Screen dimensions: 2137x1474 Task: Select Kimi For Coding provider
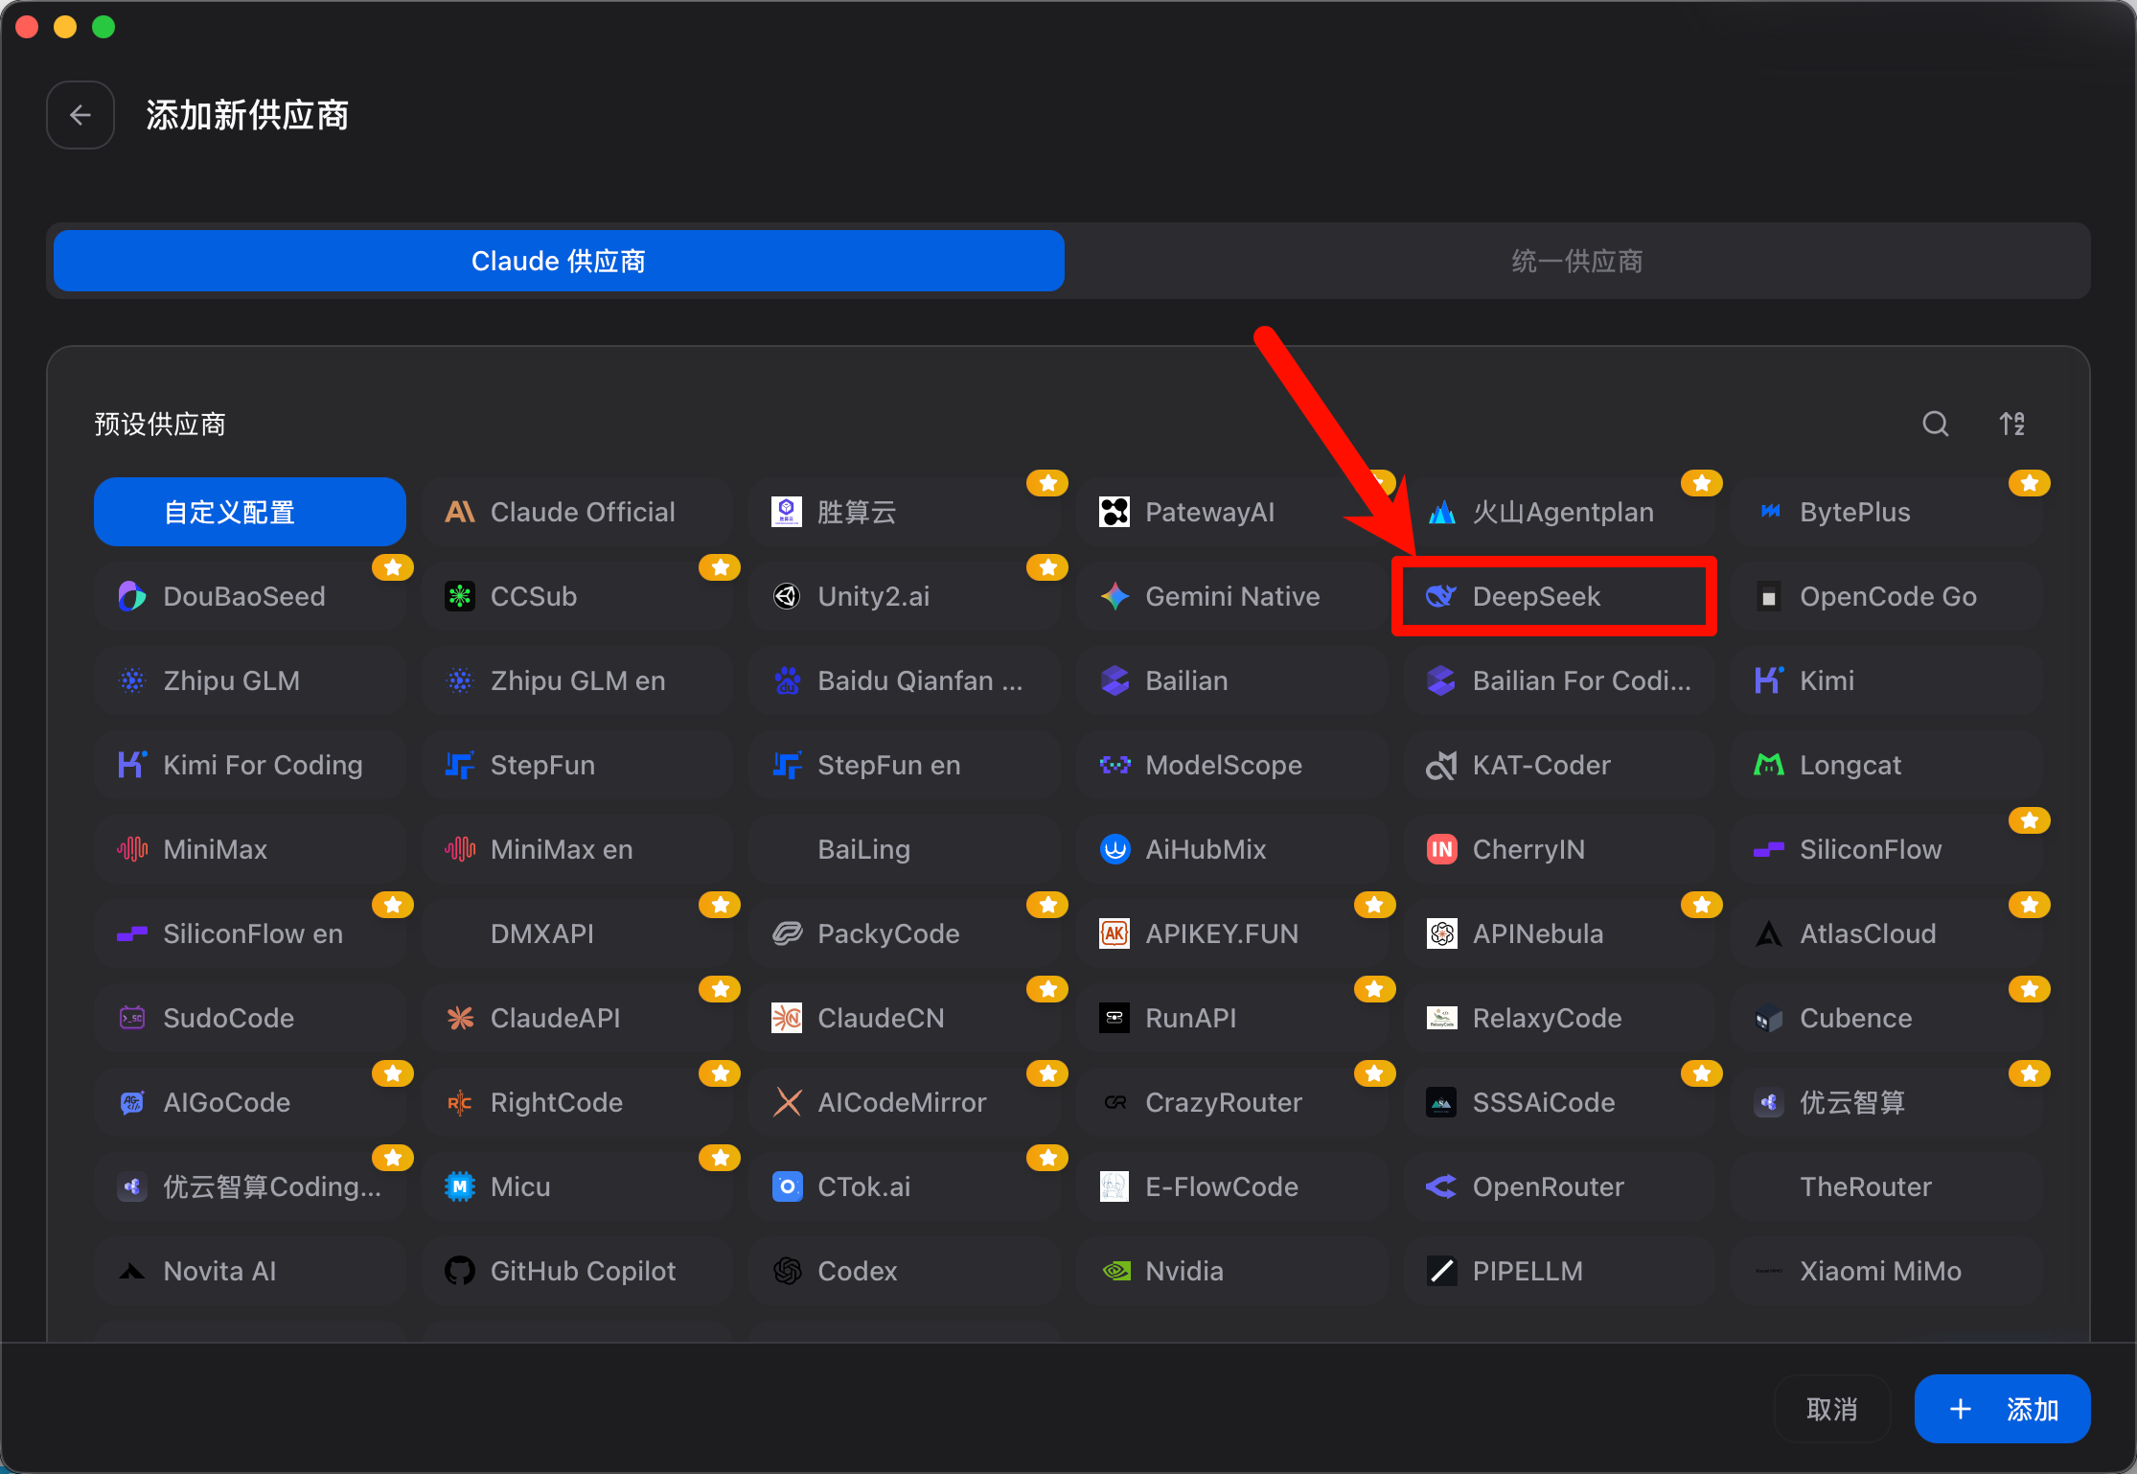point(249,765)
